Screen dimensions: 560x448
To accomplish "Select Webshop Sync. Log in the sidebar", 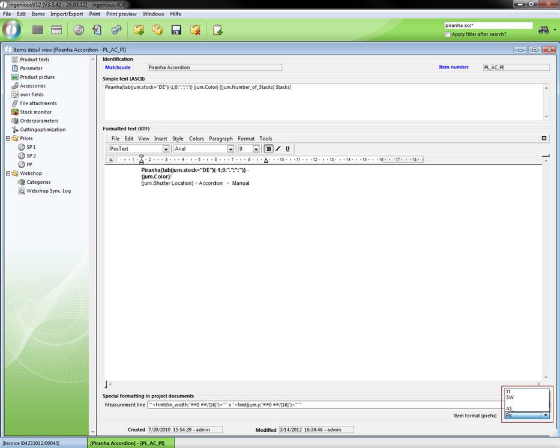I will [48, 190].
